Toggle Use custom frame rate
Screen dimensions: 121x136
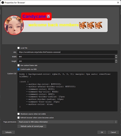pos(18,65)
